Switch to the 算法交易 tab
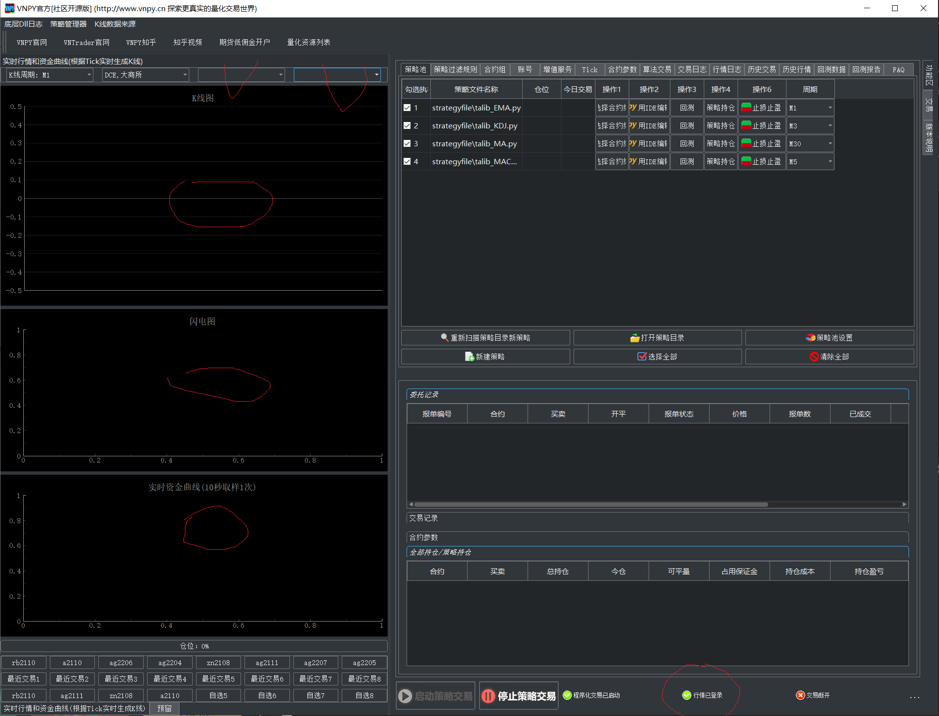The width and height of the screenshot is (939, 716). [657, 69]
